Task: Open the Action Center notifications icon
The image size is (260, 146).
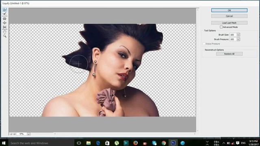Action: (x=238, y=143)
